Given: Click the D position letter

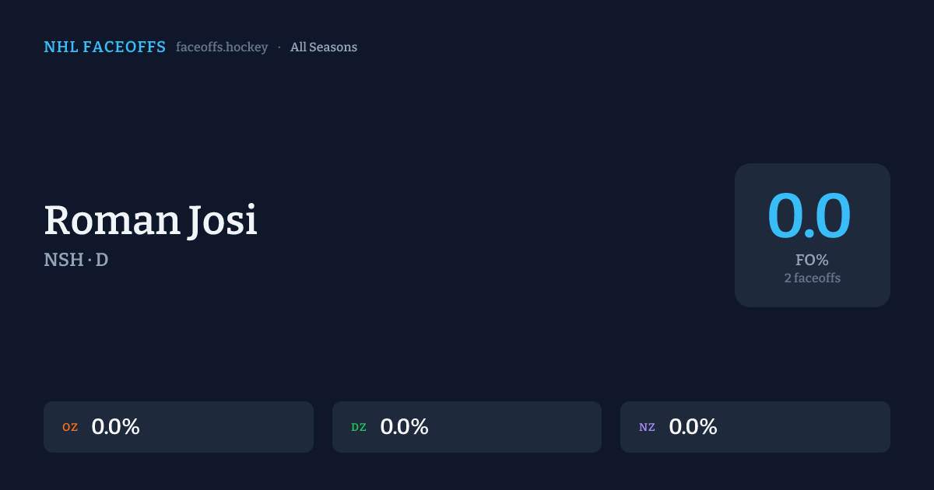Looking at the screenshot, I should 102,260.
